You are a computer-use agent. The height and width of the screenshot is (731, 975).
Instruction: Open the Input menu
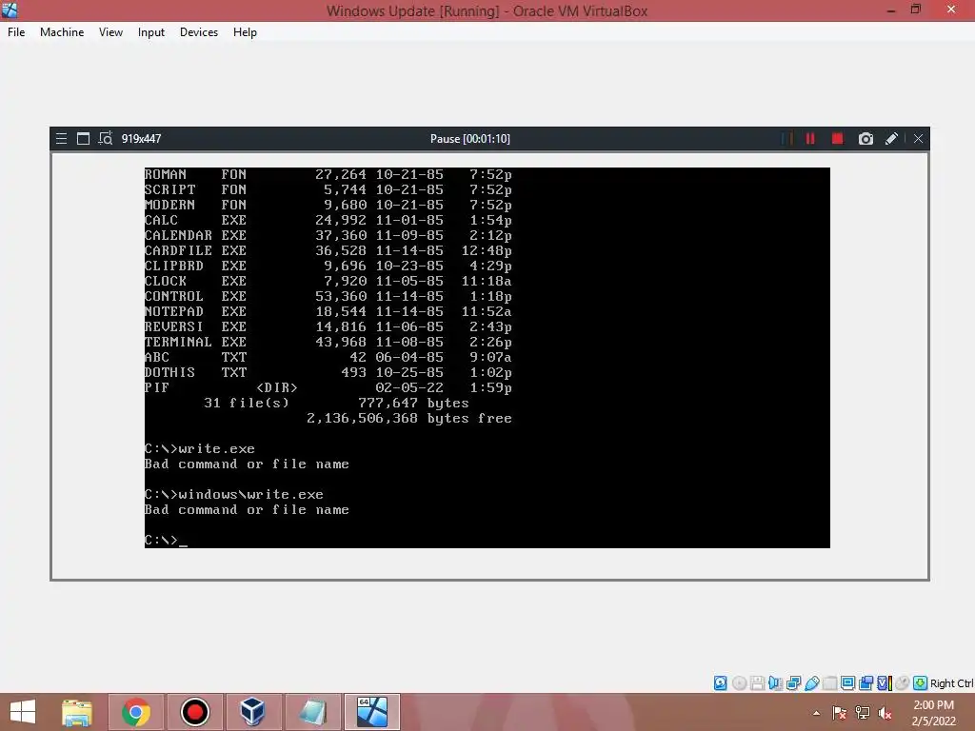click(x=151, y=32)
